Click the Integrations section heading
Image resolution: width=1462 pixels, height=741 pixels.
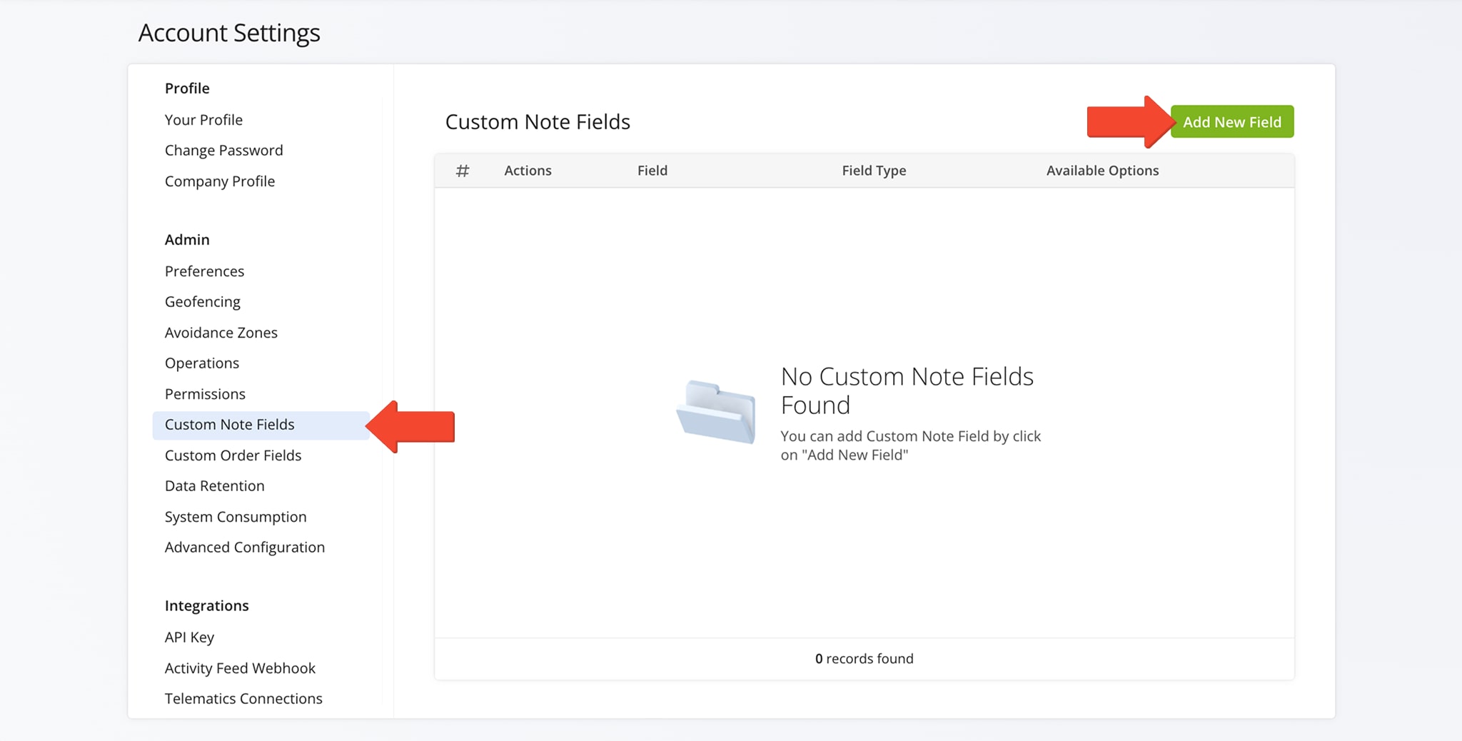[207, 606]
